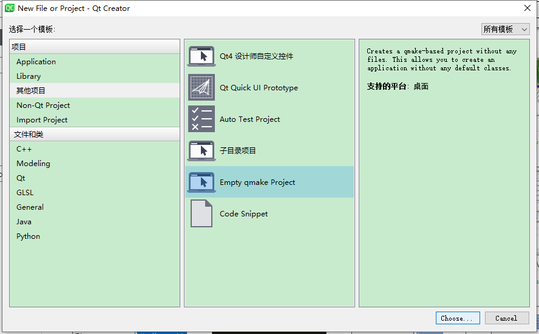Click the Code Snippet file icon
Viewport: 539px width, 334px height.
pyautogui.click(x=202, y=213)
